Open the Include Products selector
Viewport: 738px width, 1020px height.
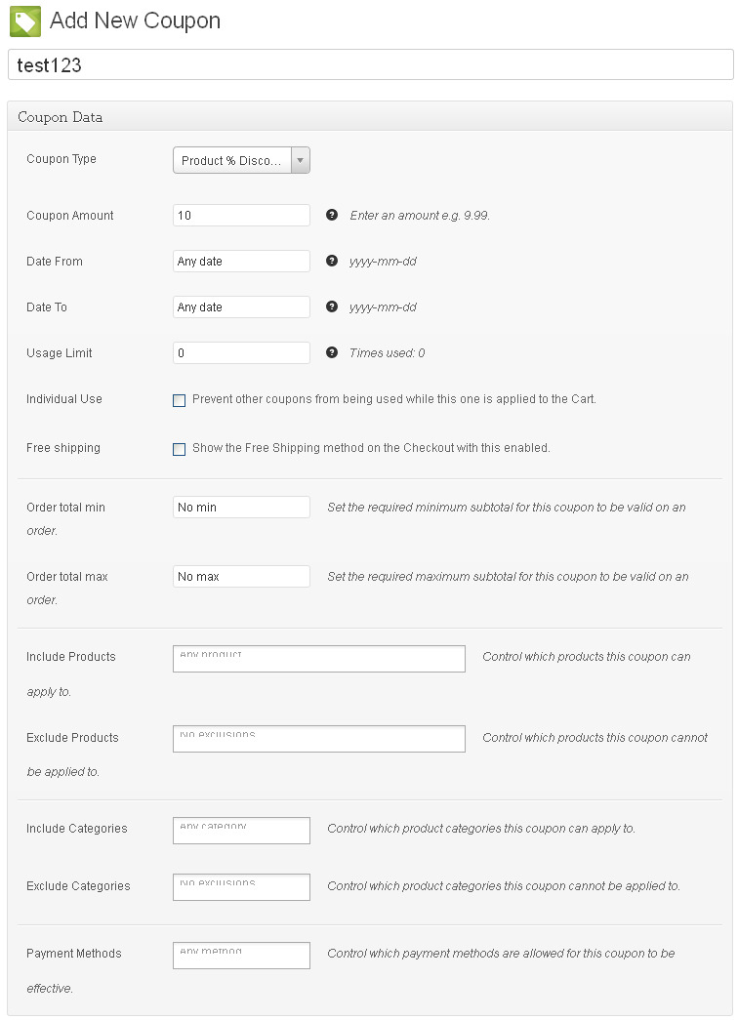click(x=318, y=659)
